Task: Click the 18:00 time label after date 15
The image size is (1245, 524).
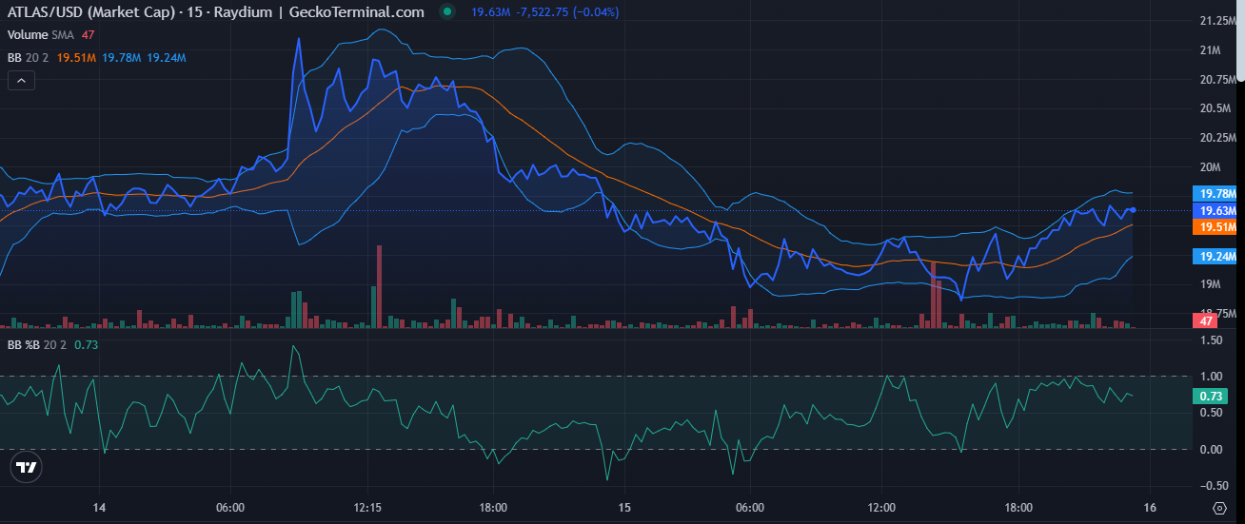Action: (x=1018, y=507)
